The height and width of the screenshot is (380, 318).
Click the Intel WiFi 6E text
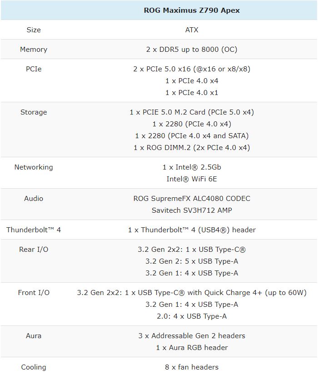[x=192, y=179]
